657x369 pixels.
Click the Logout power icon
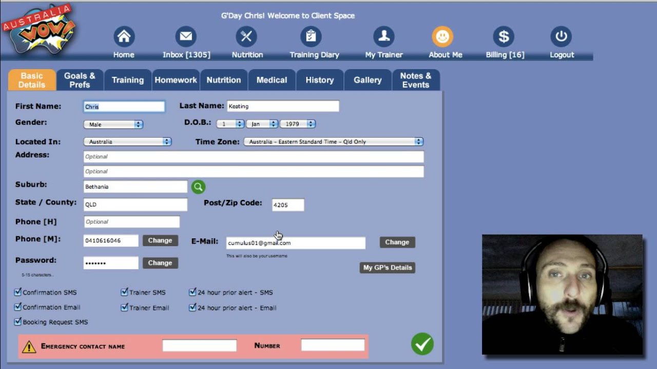tap(561, 36)
